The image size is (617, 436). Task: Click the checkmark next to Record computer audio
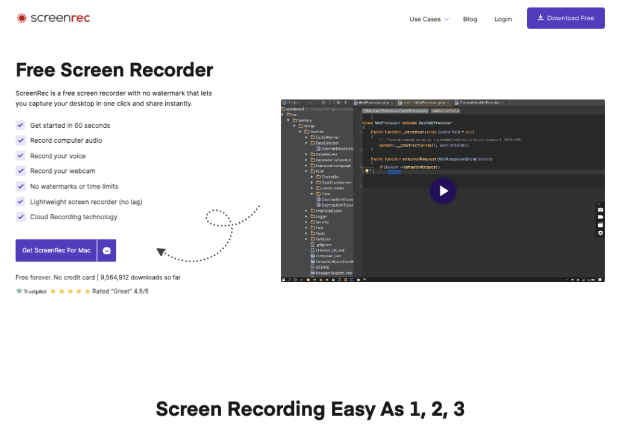[x=21, y=140]
